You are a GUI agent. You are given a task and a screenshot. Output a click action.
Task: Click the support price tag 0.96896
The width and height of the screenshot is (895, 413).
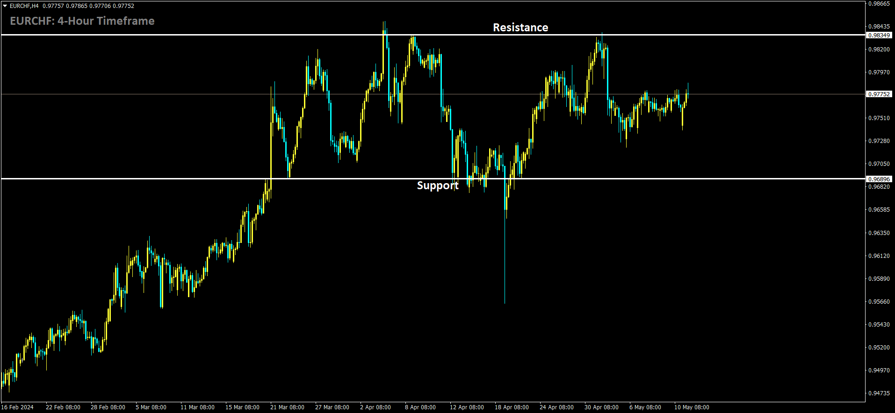coord(879,179)
